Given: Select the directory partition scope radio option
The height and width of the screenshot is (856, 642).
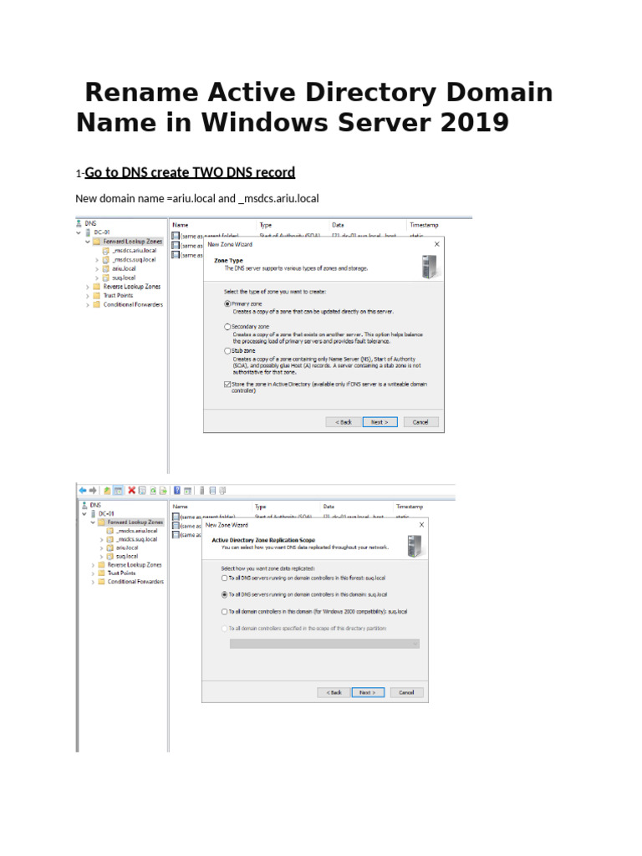Looking at the screenshot, I should (224, 629).
